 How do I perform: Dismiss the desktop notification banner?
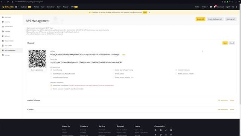click(149, 12)
